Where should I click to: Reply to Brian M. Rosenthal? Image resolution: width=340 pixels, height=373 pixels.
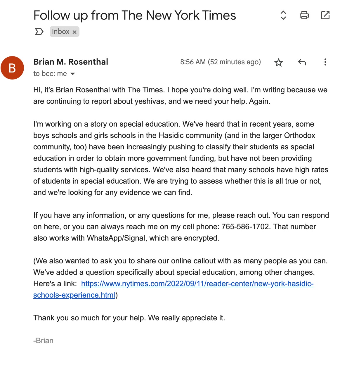coord(302,62)
